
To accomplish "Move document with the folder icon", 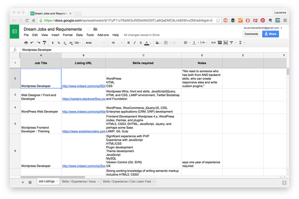I will [x=95, y=29].
